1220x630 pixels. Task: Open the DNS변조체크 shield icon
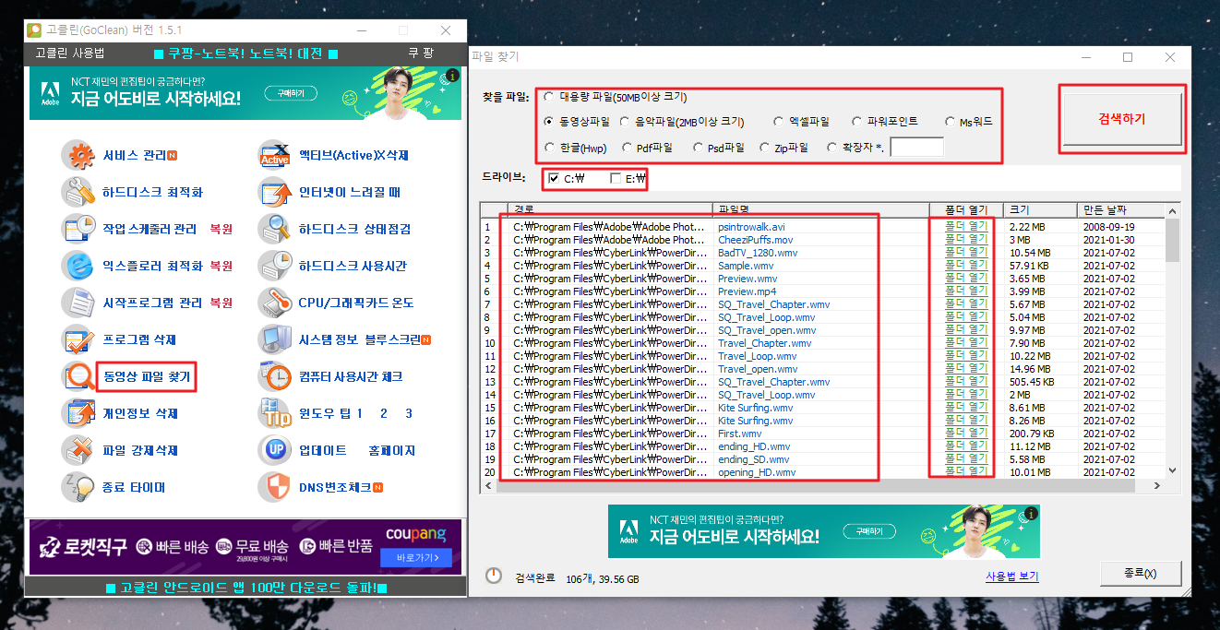[x=275, y=487]
